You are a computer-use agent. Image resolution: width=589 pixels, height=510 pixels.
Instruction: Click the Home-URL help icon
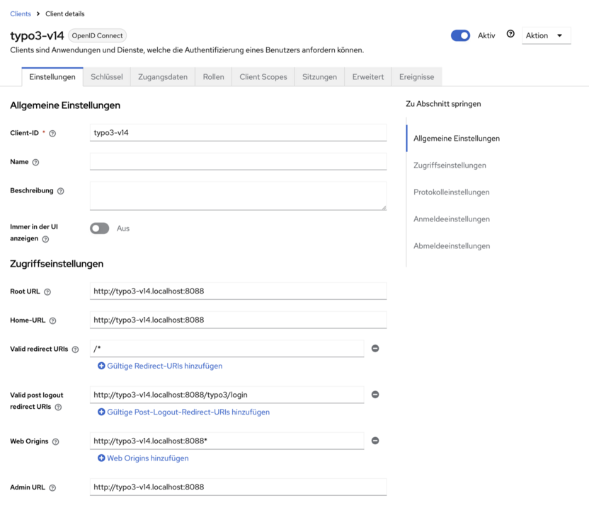coord(52,321)
